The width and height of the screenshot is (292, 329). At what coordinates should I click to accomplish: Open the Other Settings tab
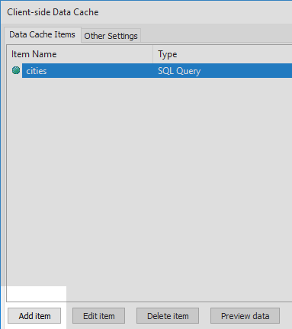[x=111, y=36]
